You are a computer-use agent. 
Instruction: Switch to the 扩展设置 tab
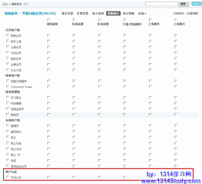(x=82, y=14)
